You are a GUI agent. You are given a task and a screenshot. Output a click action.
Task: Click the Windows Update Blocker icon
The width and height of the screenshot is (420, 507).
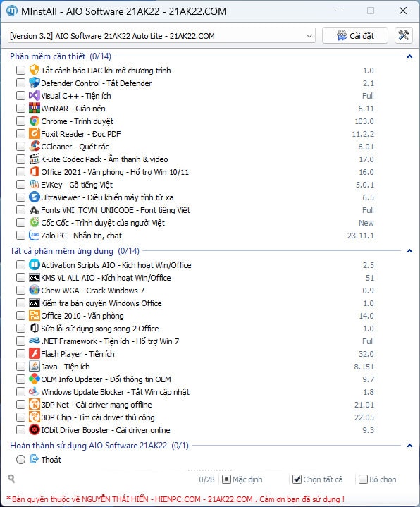pos(35,391)
